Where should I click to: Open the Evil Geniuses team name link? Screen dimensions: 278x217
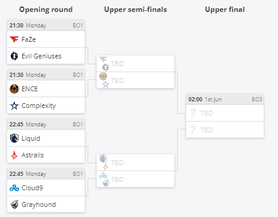[41, 56]
